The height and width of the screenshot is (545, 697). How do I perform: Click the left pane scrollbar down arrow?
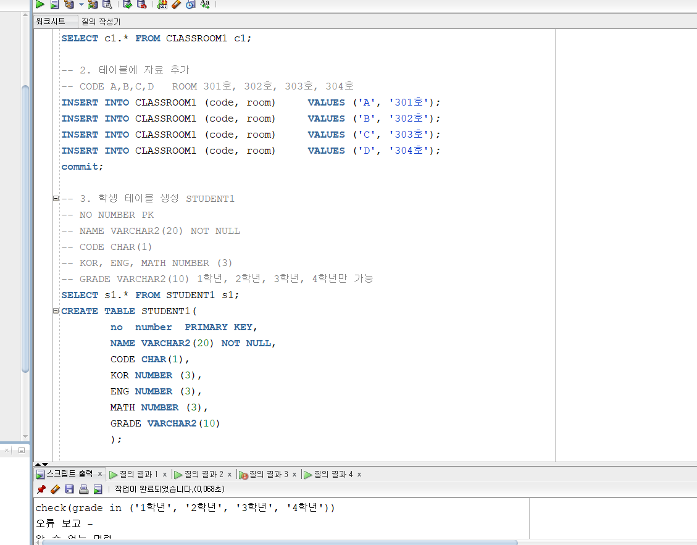25,436
